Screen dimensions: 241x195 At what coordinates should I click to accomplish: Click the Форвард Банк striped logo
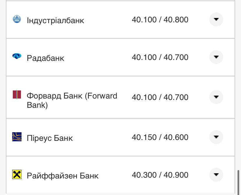point(17,94)
